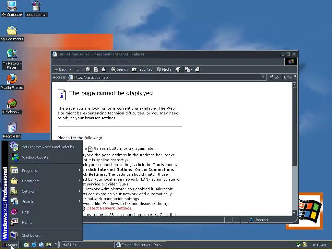This screenshot has width=332, height=249.
Task: Open the Search pane in IE toolbar
Action: (x=119, y=69)
